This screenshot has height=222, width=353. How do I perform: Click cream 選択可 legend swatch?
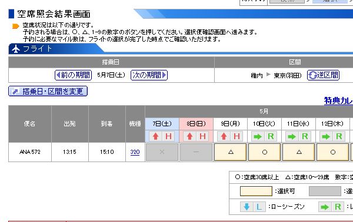click(256, 191)
